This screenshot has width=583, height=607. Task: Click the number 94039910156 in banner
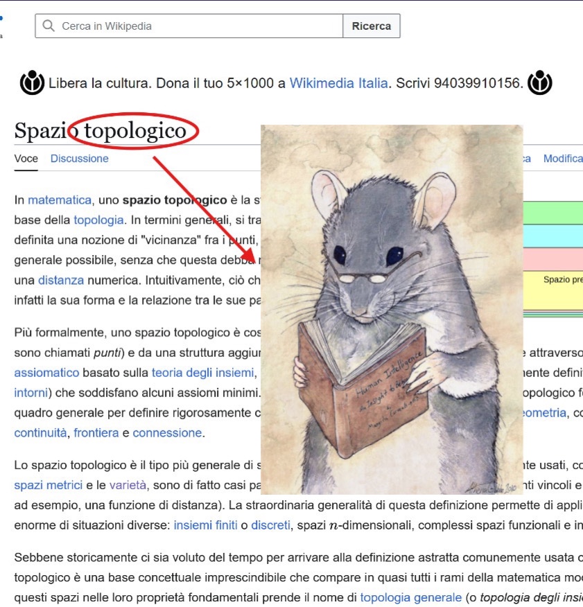[x=476, y=83]
